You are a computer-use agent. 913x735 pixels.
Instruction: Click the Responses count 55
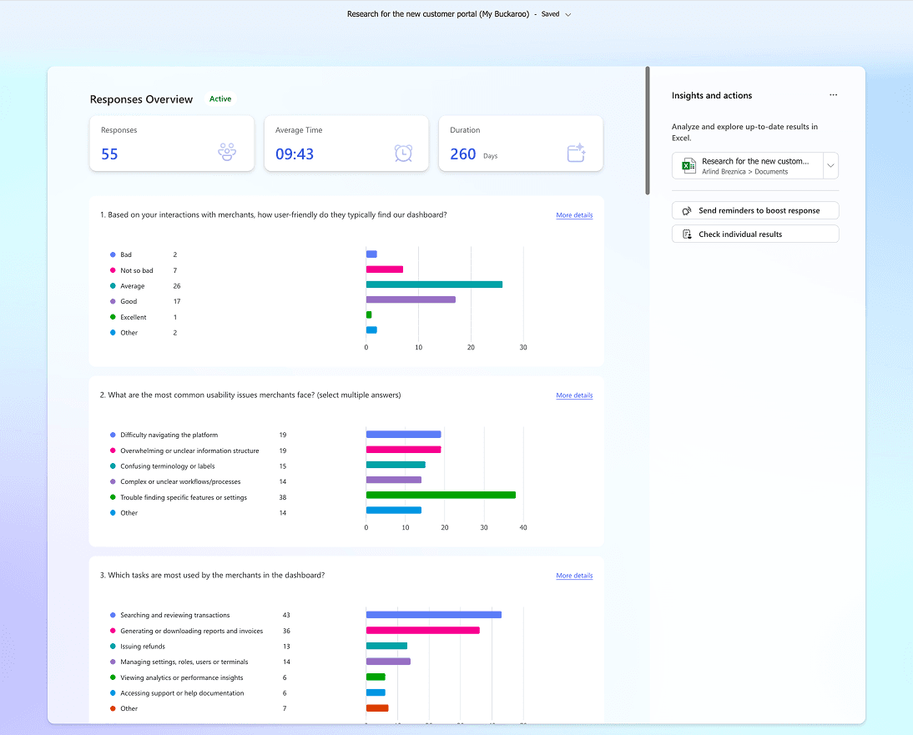coord(109,154)
